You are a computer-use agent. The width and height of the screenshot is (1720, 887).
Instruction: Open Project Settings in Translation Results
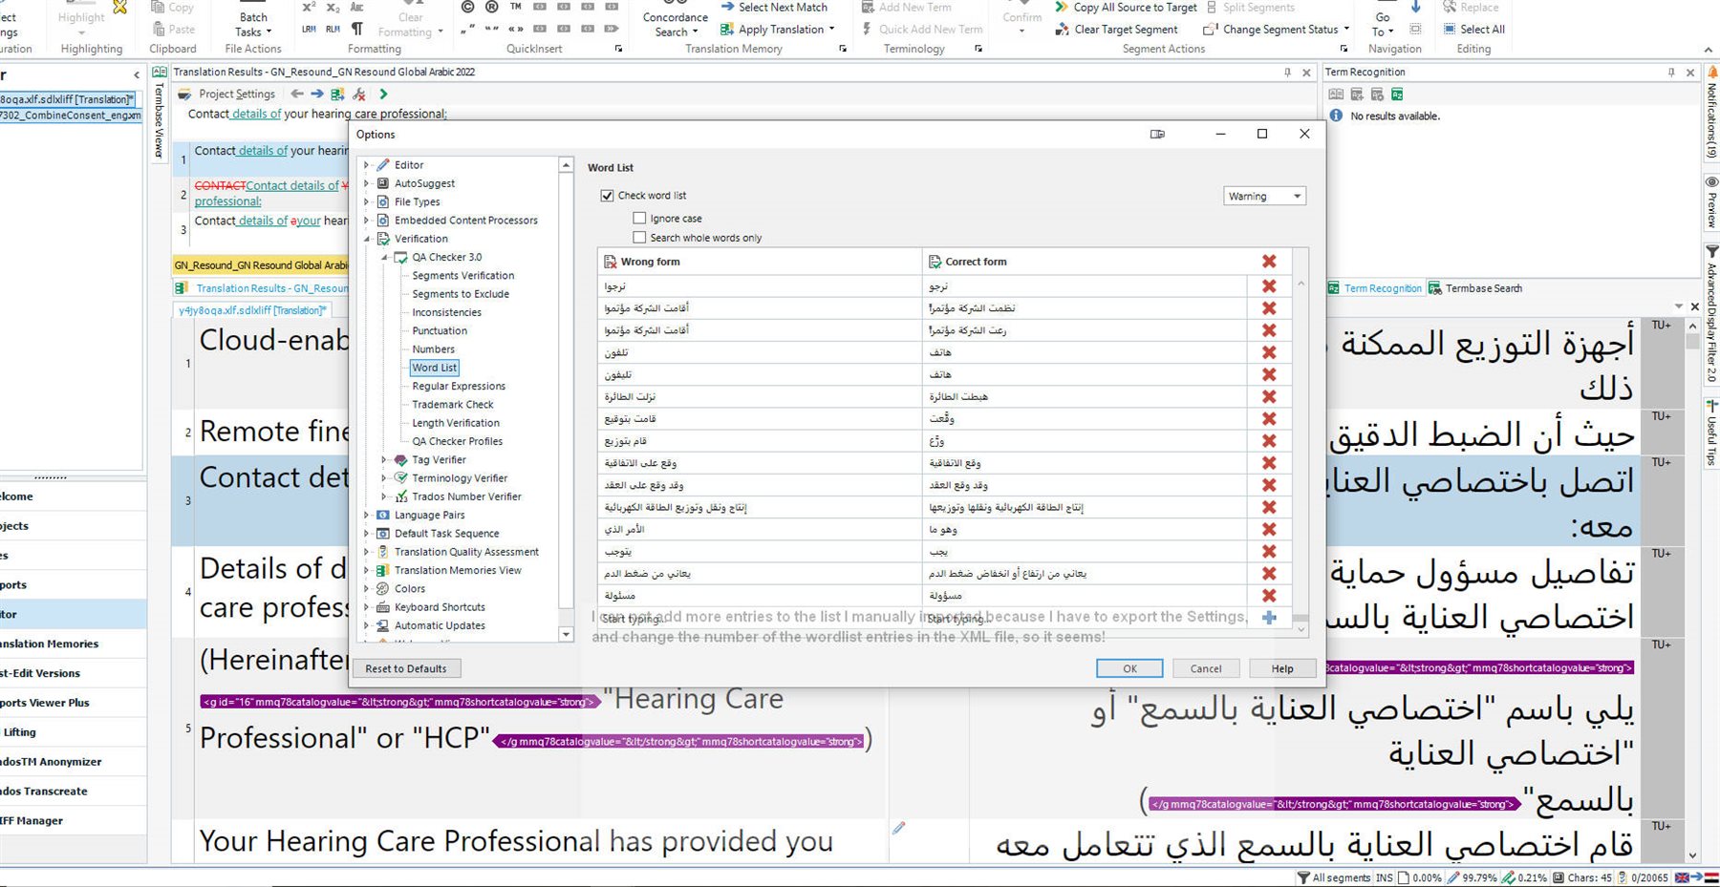227,94
